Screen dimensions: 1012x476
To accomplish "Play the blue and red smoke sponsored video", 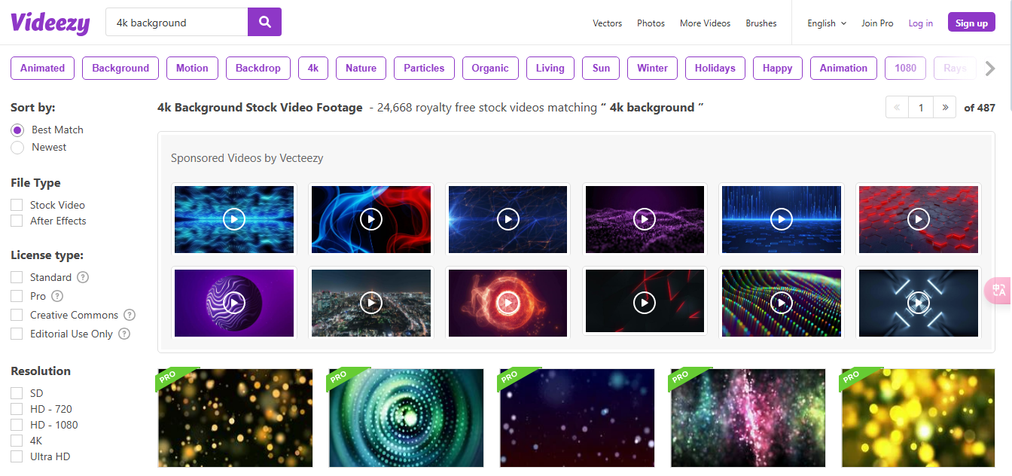I will pos(371,219).
